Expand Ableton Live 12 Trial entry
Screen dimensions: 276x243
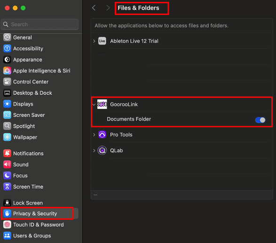94,41
